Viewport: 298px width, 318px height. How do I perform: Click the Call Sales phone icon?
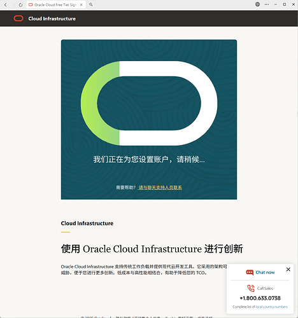pyautogui.click(x=251, y=288)
